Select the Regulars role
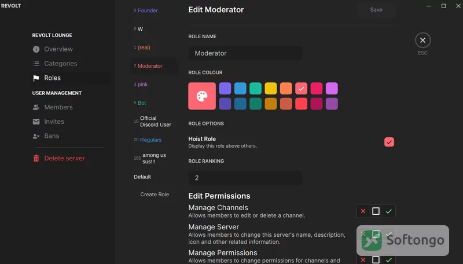 pyautogui.click(x=154, y=140)
